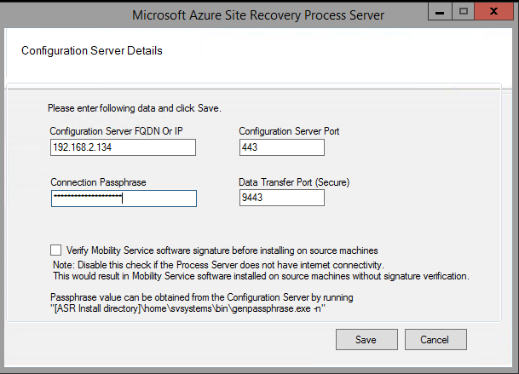The height and width of the screenshot is (374, 519).
Task: Focus the Connection Passphrase field
Action: tap(124, 199)
